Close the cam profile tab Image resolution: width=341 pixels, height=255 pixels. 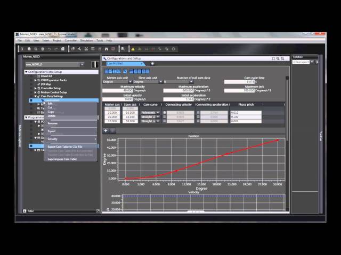tap(142, 64)
